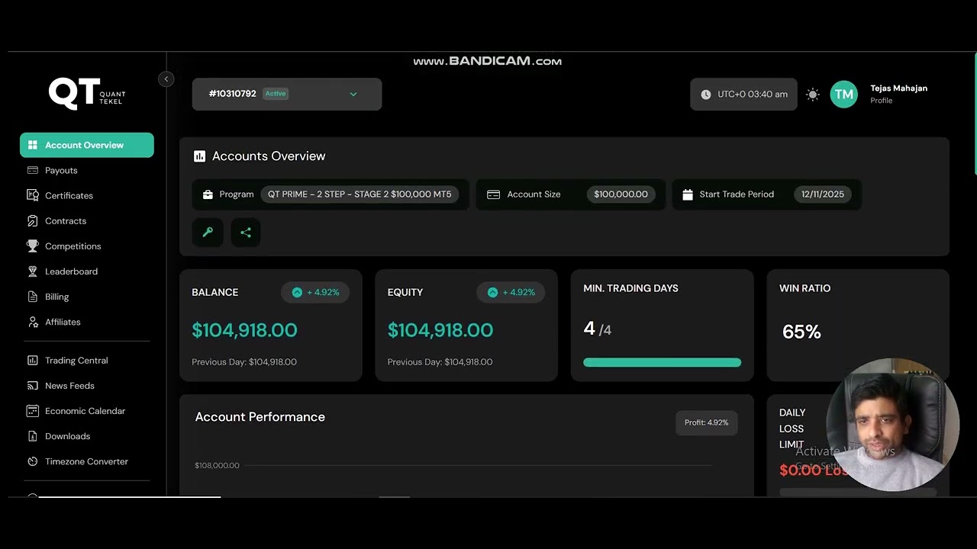This screenshot has height=549, width=977.
Task: Open Leaderboard page
Action: pyautogui.click(x=71, y=271)
